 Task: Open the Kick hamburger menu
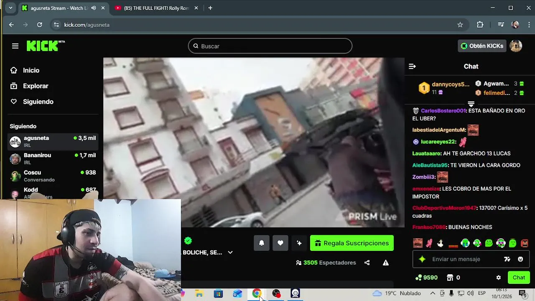tap(15, 46)
